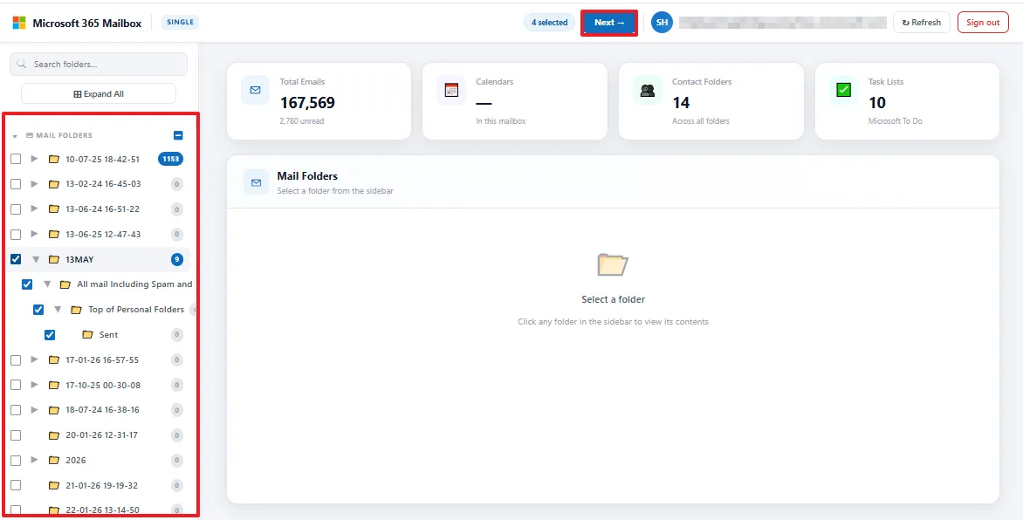The height and width of the screenshot is (520, 1023).
Task: Uncheck the Sent folder checkbox
Action: coord(50,335)
